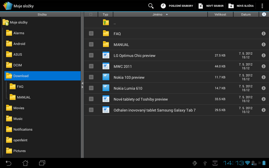The image size is (269, 168).
Task: Open the overflow menu
Action: coord(262,6)
